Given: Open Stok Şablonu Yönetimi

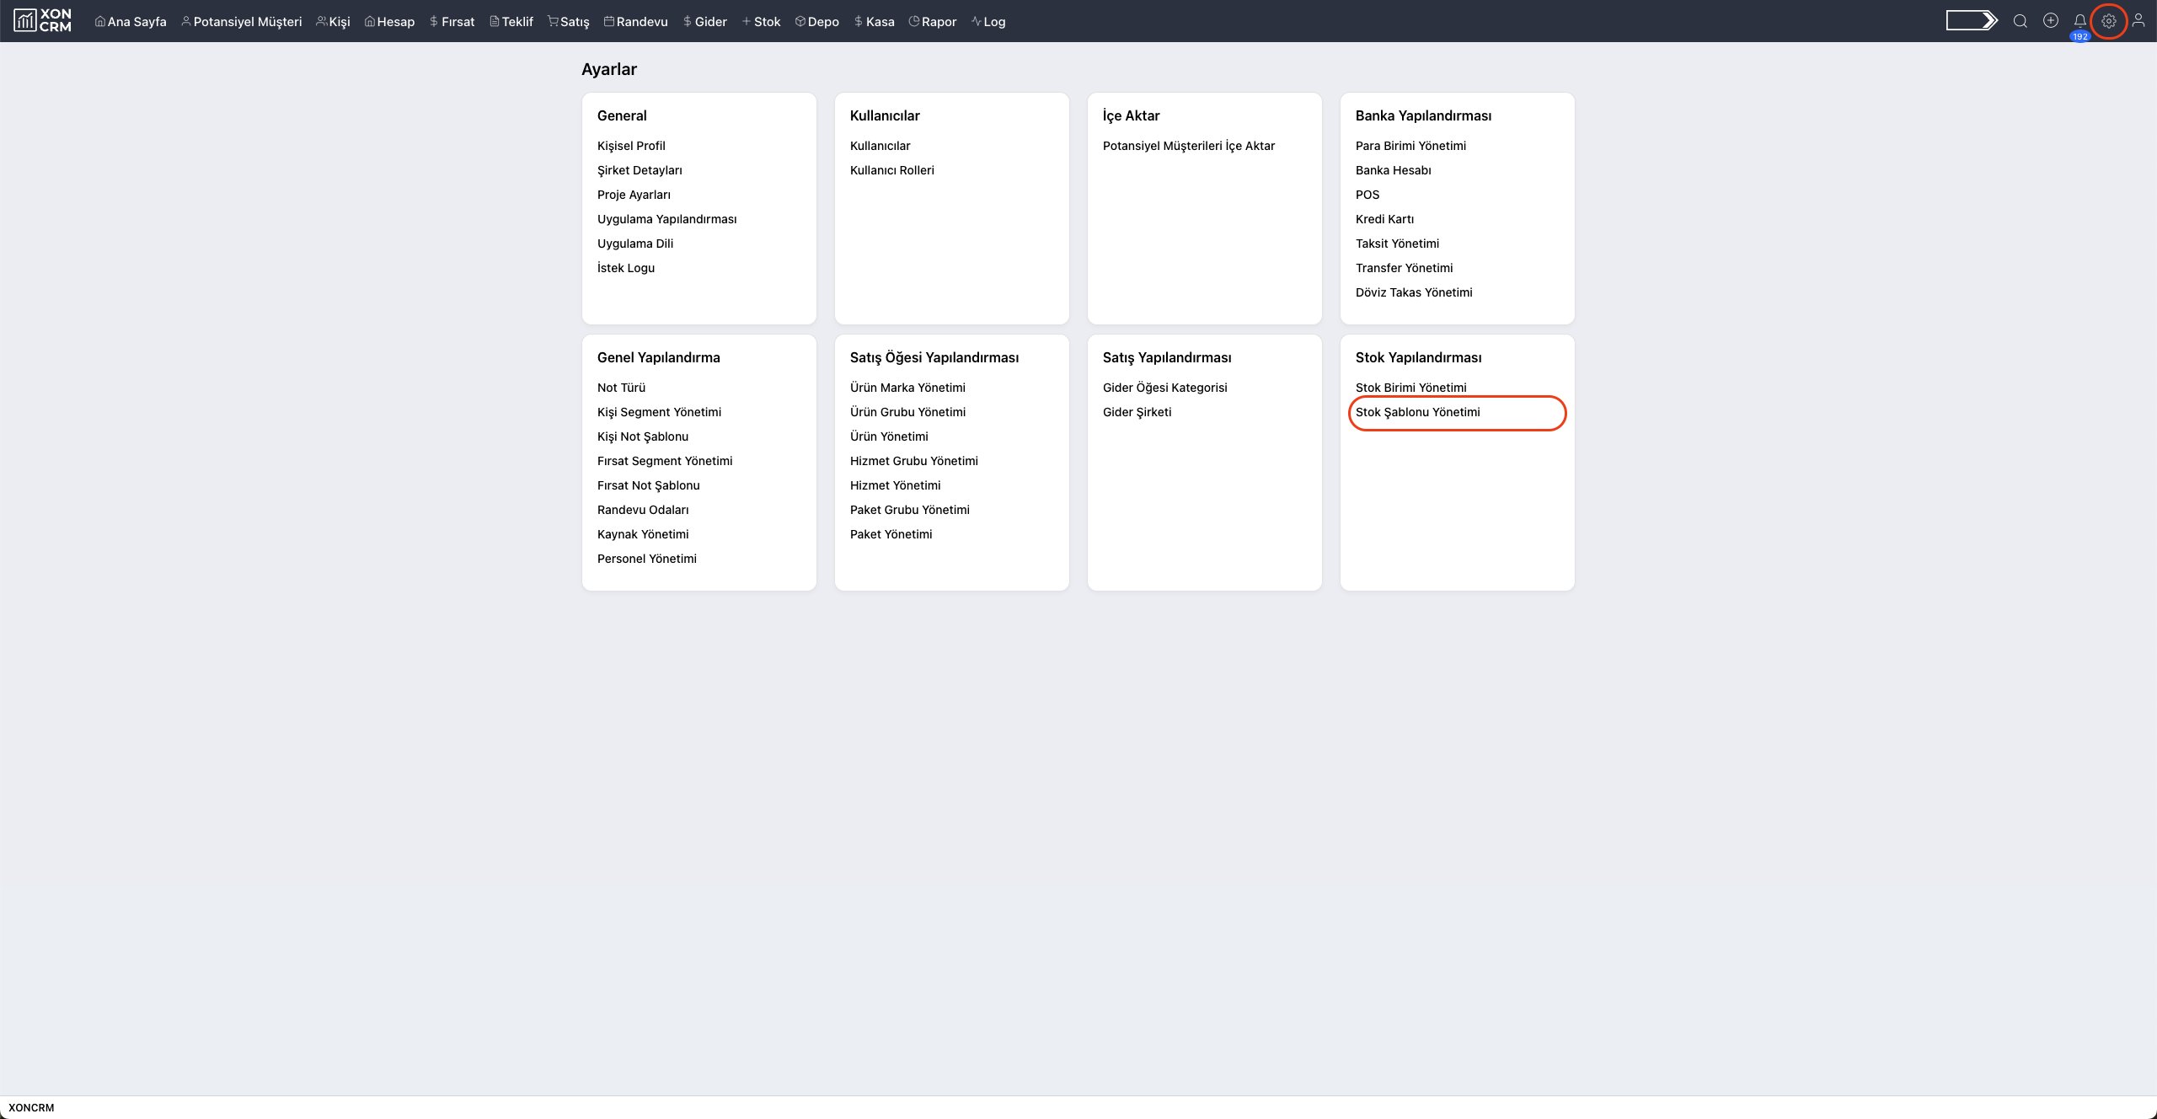Looking at the screenshot, I should [1417, 412].
